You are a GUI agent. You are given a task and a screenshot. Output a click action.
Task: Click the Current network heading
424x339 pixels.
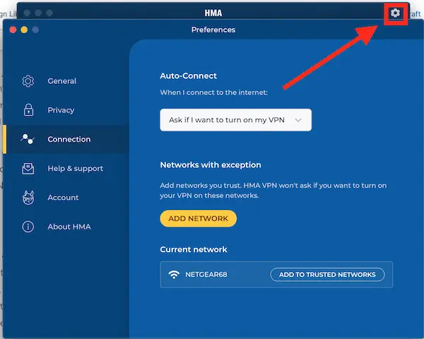[194, 249]
